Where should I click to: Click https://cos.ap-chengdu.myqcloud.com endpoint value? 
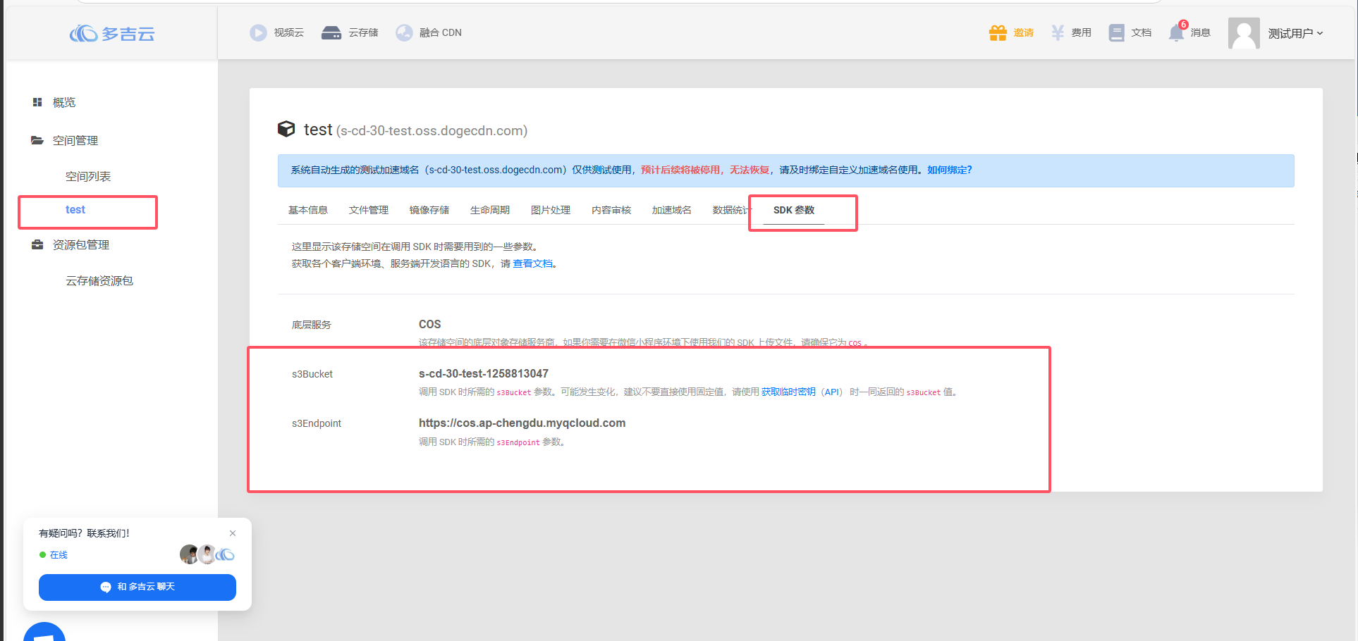522,423
